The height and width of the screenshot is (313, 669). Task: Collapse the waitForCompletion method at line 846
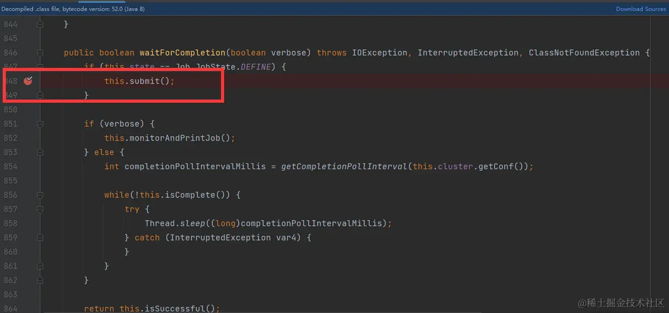(40, 53)
